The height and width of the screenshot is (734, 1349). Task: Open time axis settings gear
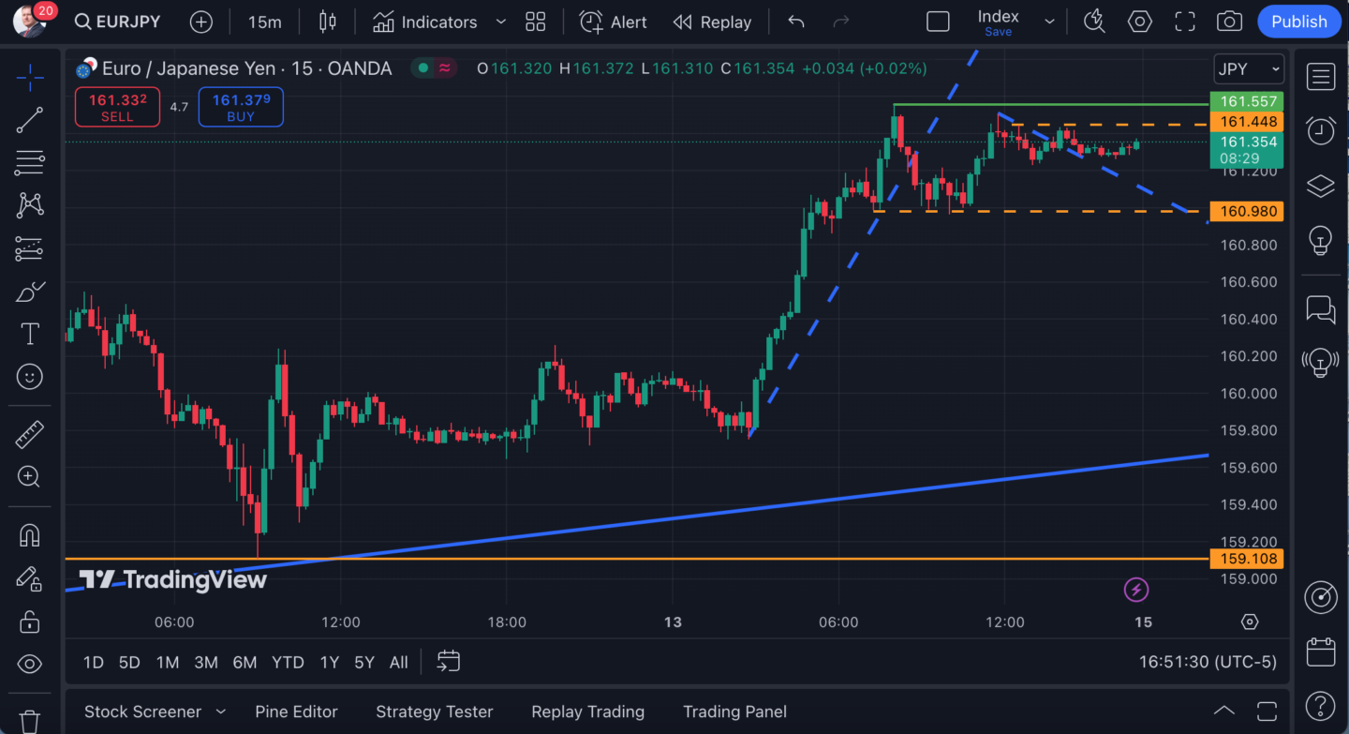pyautogui.click(x=1250, y=622)
